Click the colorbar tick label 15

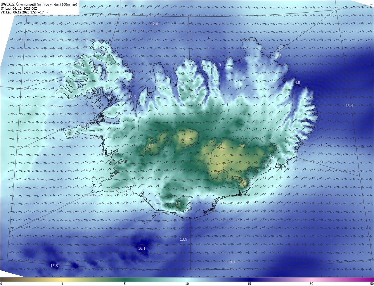pyautogui.click(x=249, y=284)
